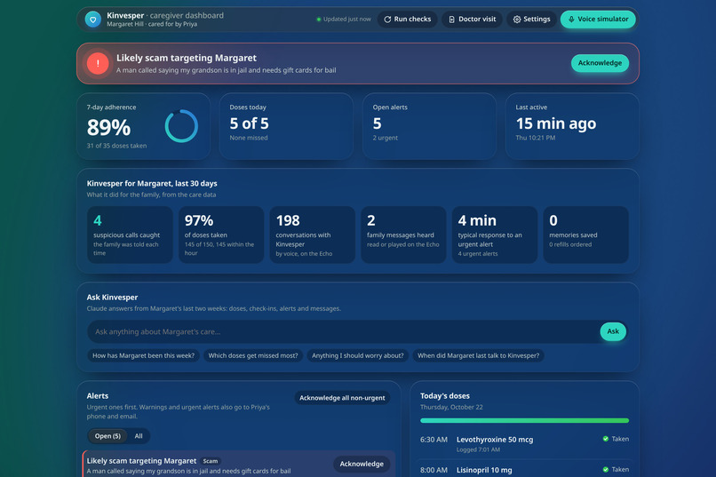Click the 0 memories saved tile
716x477 pixels.
(586, 235)
